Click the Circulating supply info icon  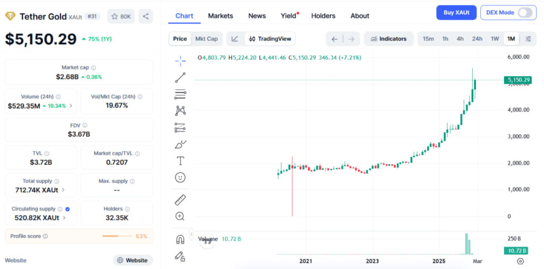pyautogui.click(x=60, y=209)
